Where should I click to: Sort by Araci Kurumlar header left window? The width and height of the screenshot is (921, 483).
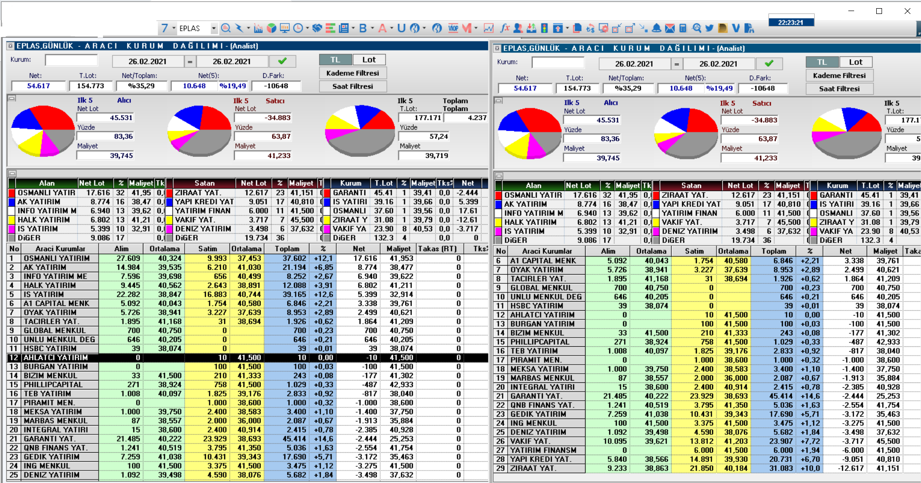[60, 249]
